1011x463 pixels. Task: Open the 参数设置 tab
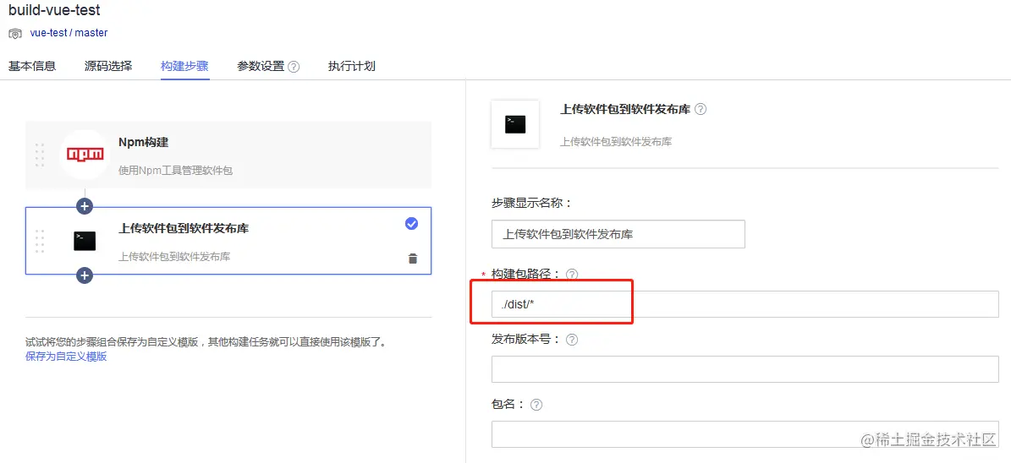point(261,66)
